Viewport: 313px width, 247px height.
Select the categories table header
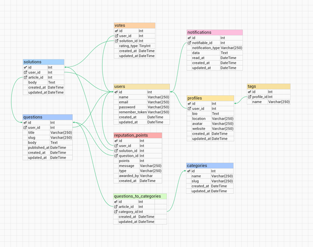coord(210,166)
